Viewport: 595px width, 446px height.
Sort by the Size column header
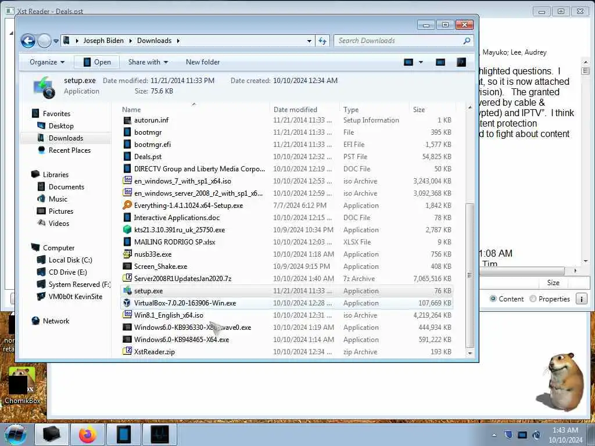tap(419, 110)
